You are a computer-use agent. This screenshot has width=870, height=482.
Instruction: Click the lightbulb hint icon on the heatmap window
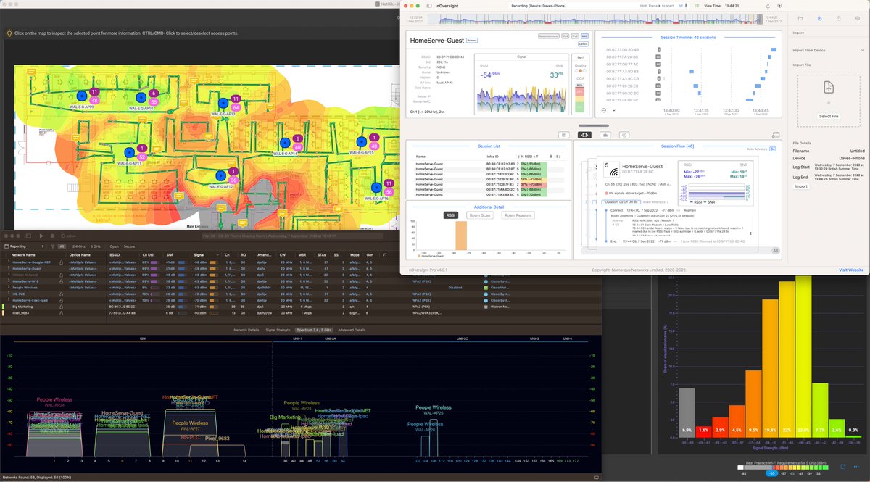tap(9, 33)
